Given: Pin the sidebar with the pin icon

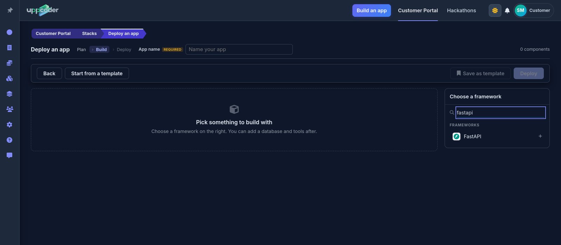Looking at the screenshot, I should (x=10, y=10).
